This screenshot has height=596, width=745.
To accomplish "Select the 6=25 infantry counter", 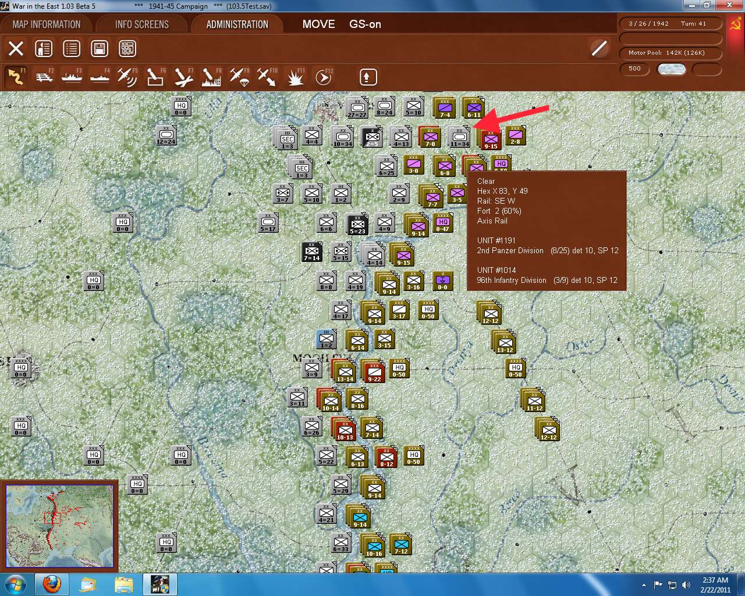I will [387, 166].
